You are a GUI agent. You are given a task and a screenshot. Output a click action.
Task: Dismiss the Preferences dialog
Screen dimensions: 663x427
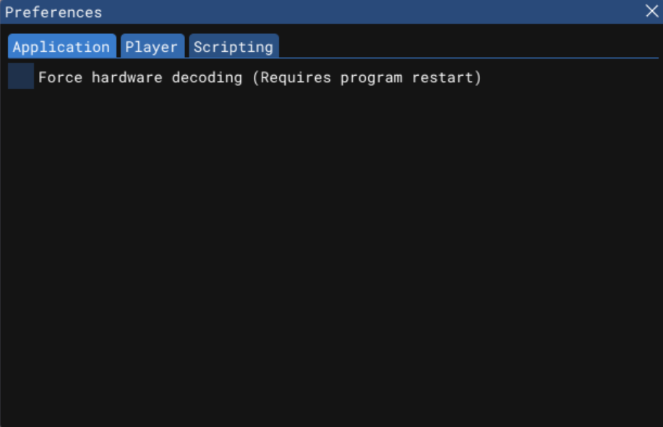(x=652, y=11)
